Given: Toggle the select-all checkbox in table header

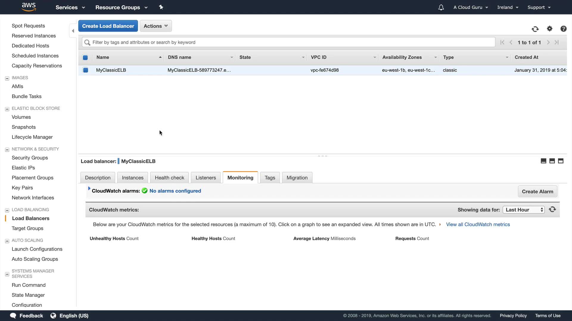Looking at the screenshot, I should point(85,57).
